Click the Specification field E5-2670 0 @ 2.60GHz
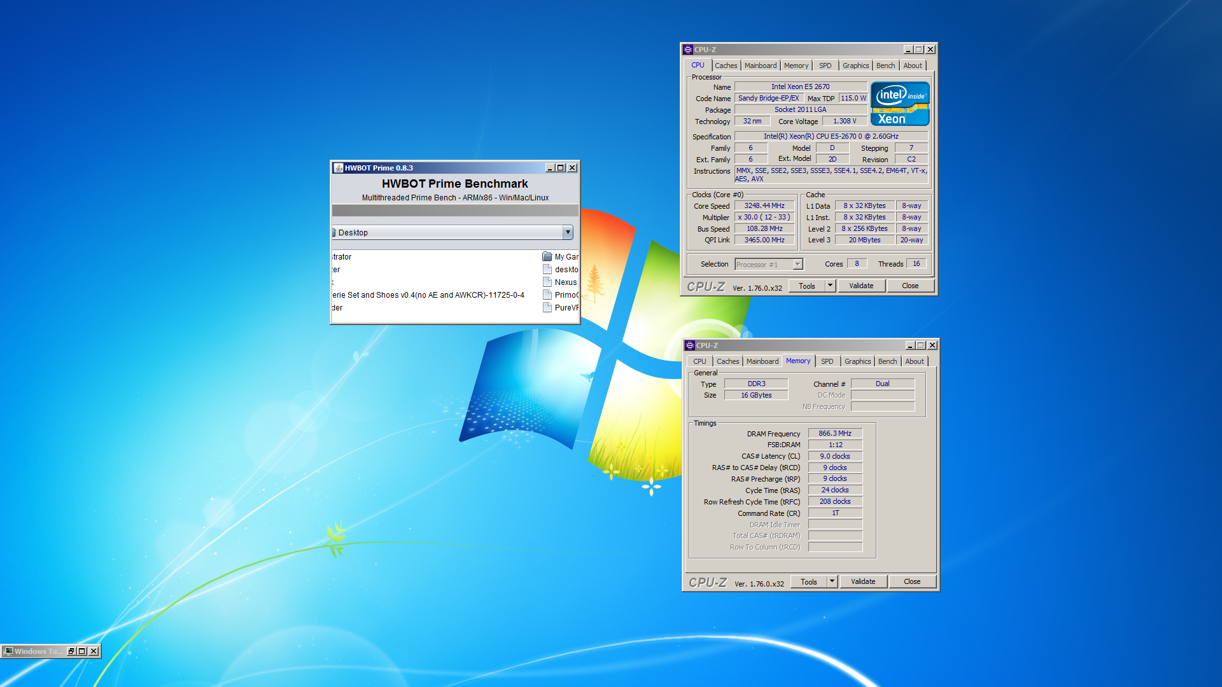 [x=831, y=136]
